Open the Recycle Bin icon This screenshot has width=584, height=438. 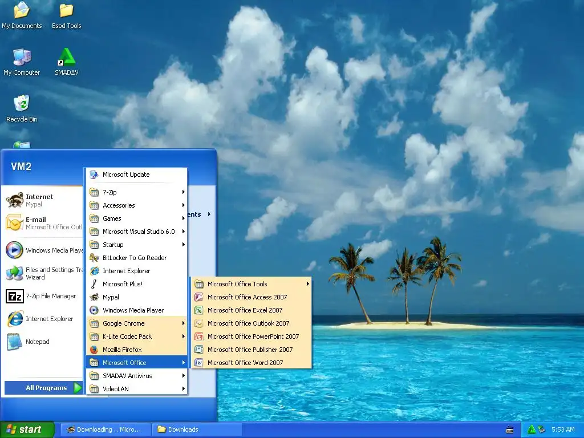[22, 108]
